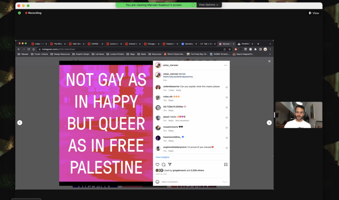Like ongimnotbaldanymore's comment
The image size is (339, 200).
point(227,148)
